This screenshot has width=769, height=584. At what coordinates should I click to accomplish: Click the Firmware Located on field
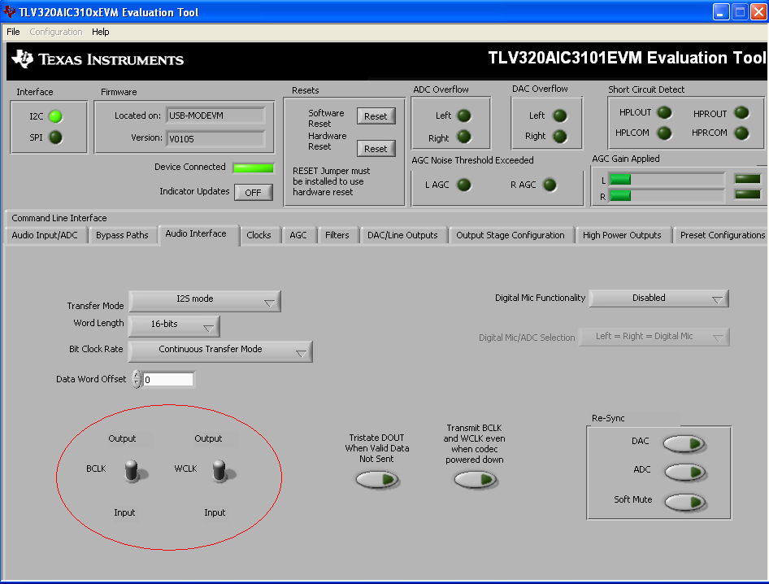(x=215, y=115)
